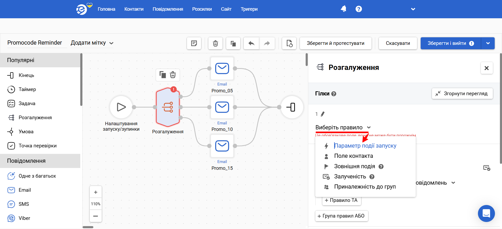
Task: Click the canvas horizontal scrollbar thumb
Action: pos(88,227)
